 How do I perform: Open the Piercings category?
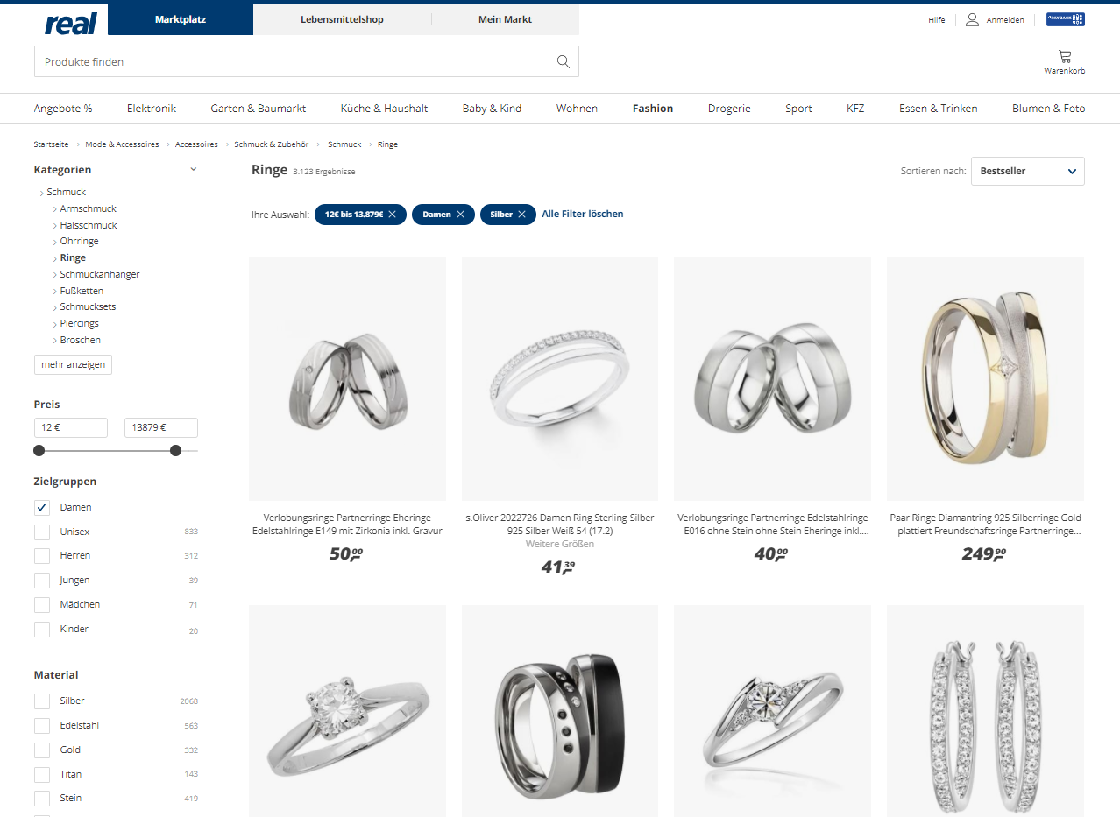[x=79, y=323]
